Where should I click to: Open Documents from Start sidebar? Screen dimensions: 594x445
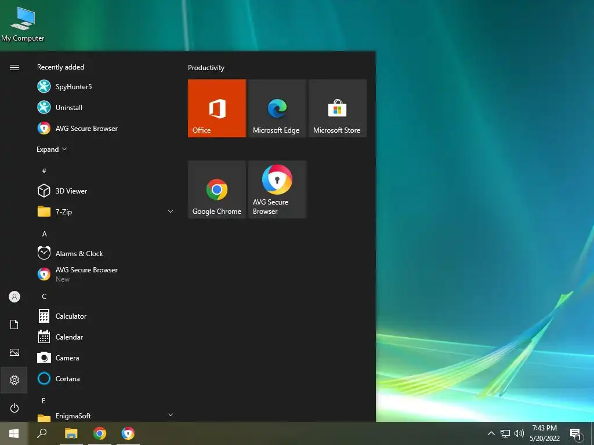coord(15,324)
